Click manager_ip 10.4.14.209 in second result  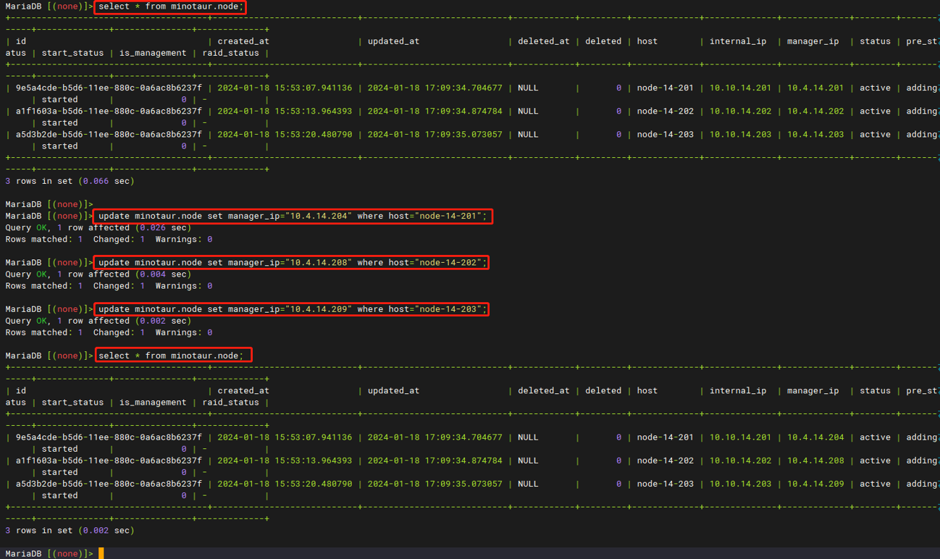pos(815,484)
